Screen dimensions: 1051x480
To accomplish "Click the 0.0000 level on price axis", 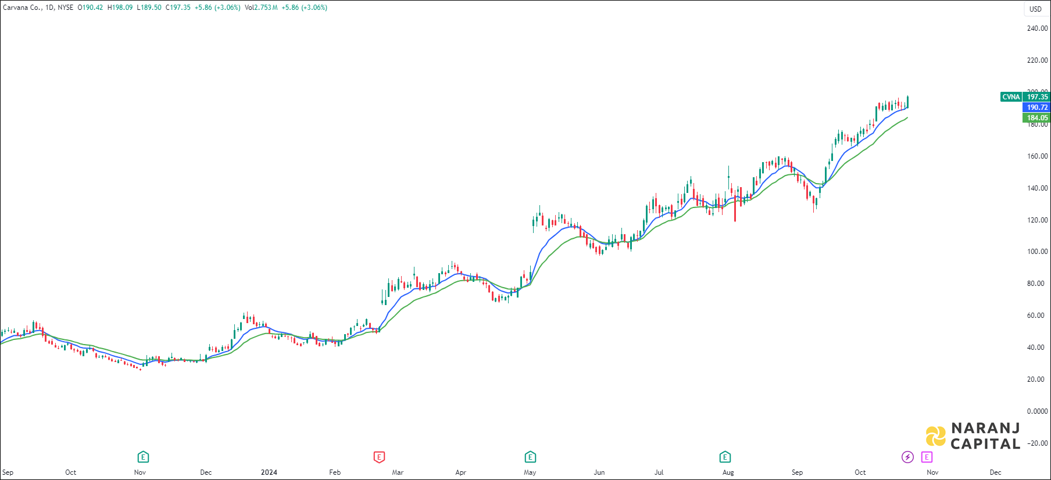I will pos(1037,411).
